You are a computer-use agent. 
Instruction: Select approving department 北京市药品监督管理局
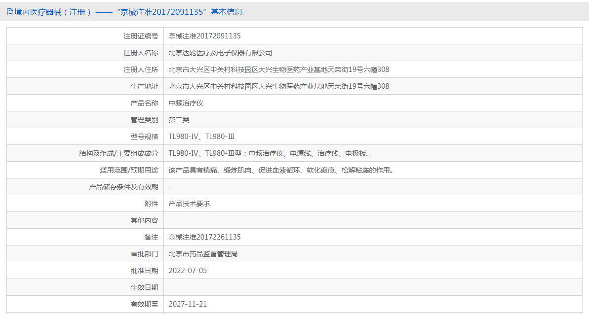203,254
